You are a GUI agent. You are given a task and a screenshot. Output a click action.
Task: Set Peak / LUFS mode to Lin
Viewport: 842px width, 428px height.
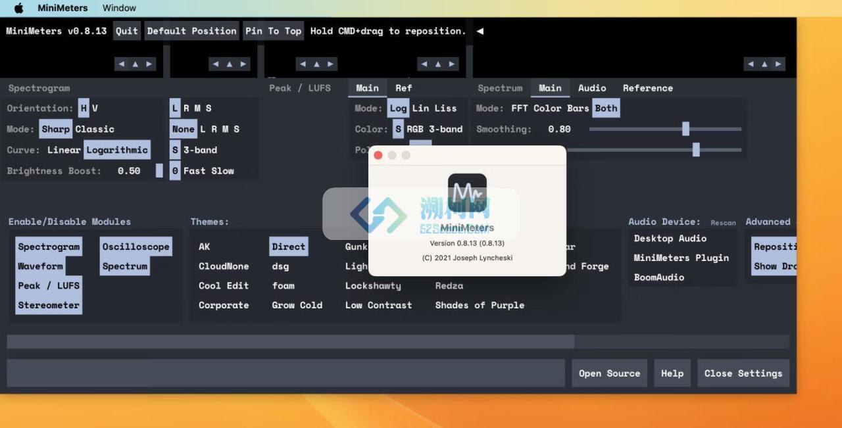coord(421,108)
